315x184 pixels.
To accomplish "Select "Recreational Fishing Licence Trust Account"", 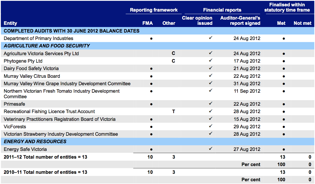I will pos(49,111).
